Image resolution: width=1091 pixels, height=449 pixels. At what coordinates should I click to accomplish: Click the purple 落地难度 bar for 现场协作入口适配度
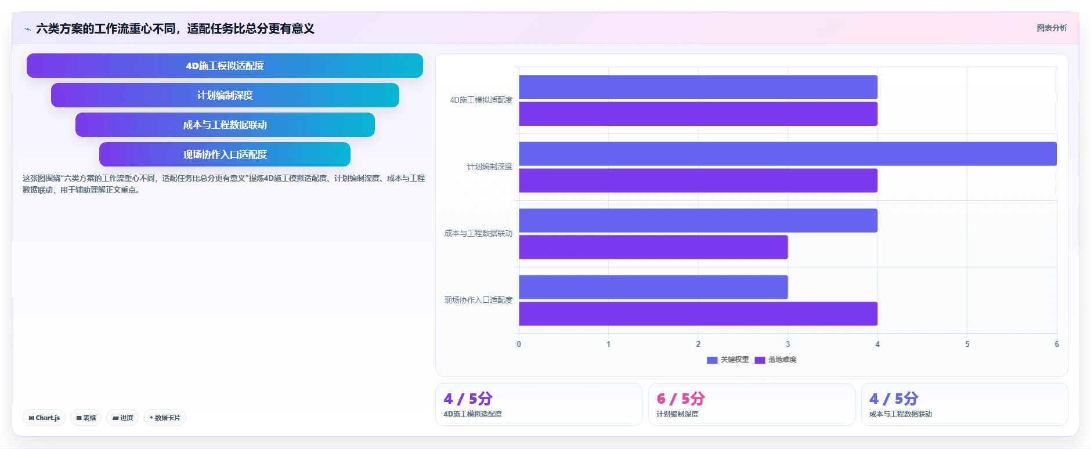(698, 314)
